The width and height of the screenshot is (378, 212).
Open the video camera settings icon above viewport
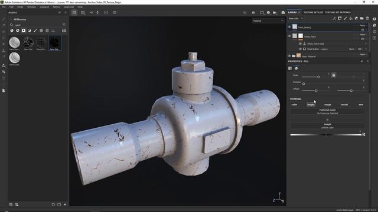tap(275, 12)
